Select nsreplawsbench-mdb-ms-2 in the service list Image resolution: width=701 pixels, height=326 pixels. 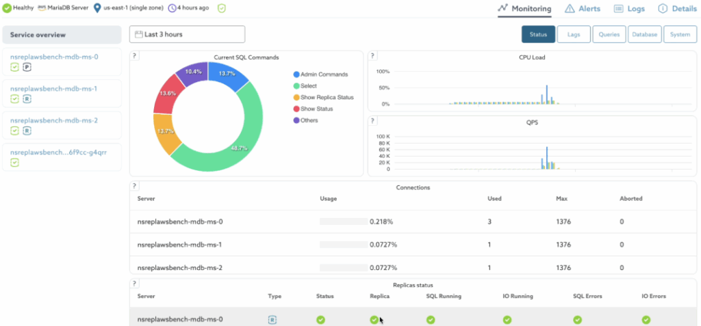pos(54,120)
